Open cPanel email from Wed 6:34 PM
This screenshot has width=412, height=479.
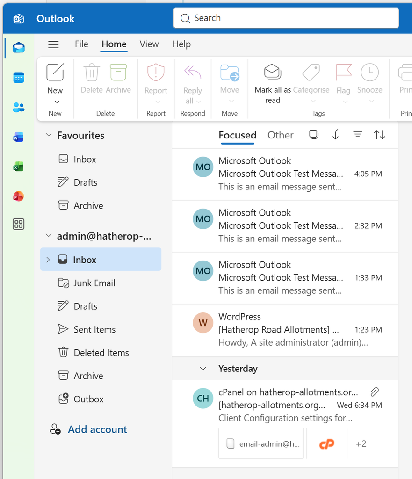[x=285, y=423]
